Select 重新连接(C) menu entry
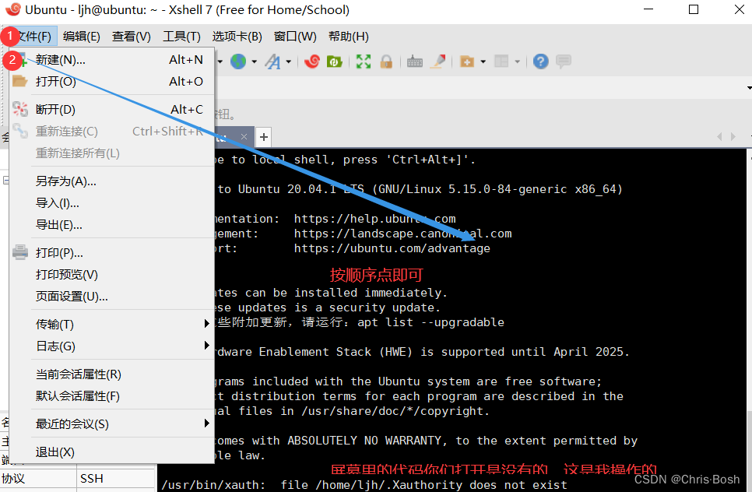 click(x=112, y=131)
